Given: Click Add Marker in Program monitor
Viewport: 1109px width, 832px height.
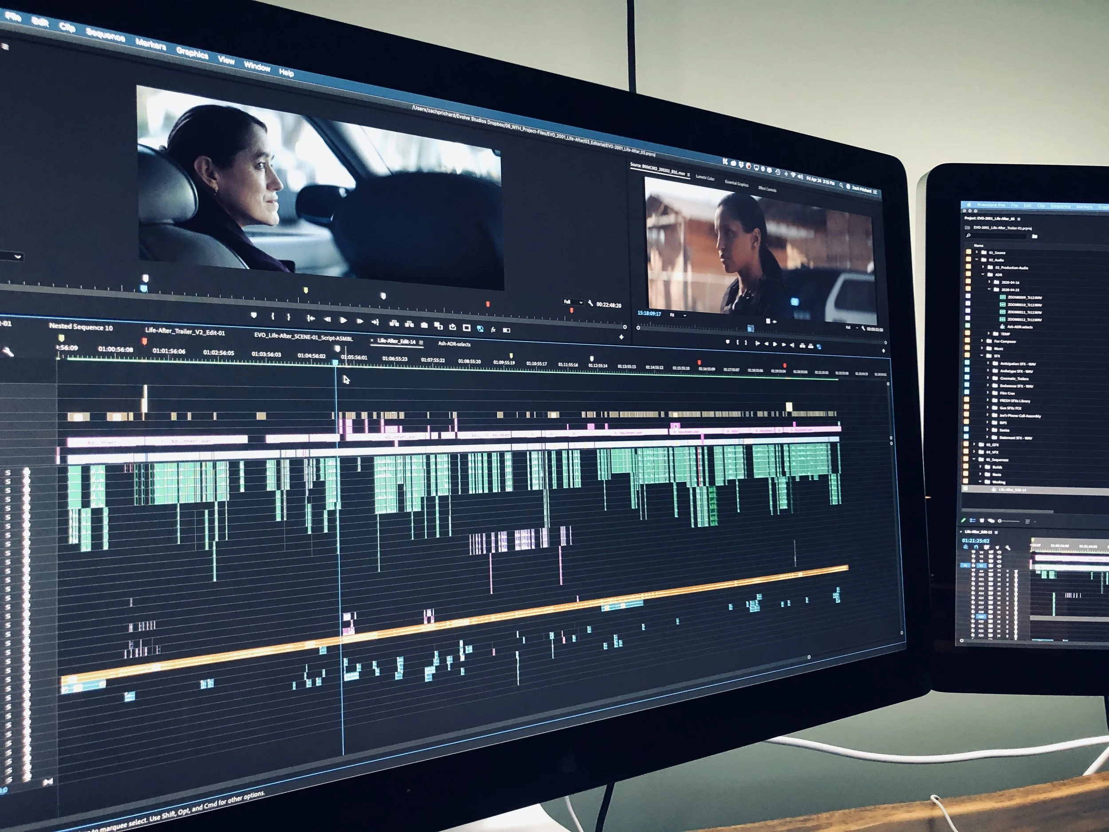Looking at the screenshot, I should click(254, 315).
